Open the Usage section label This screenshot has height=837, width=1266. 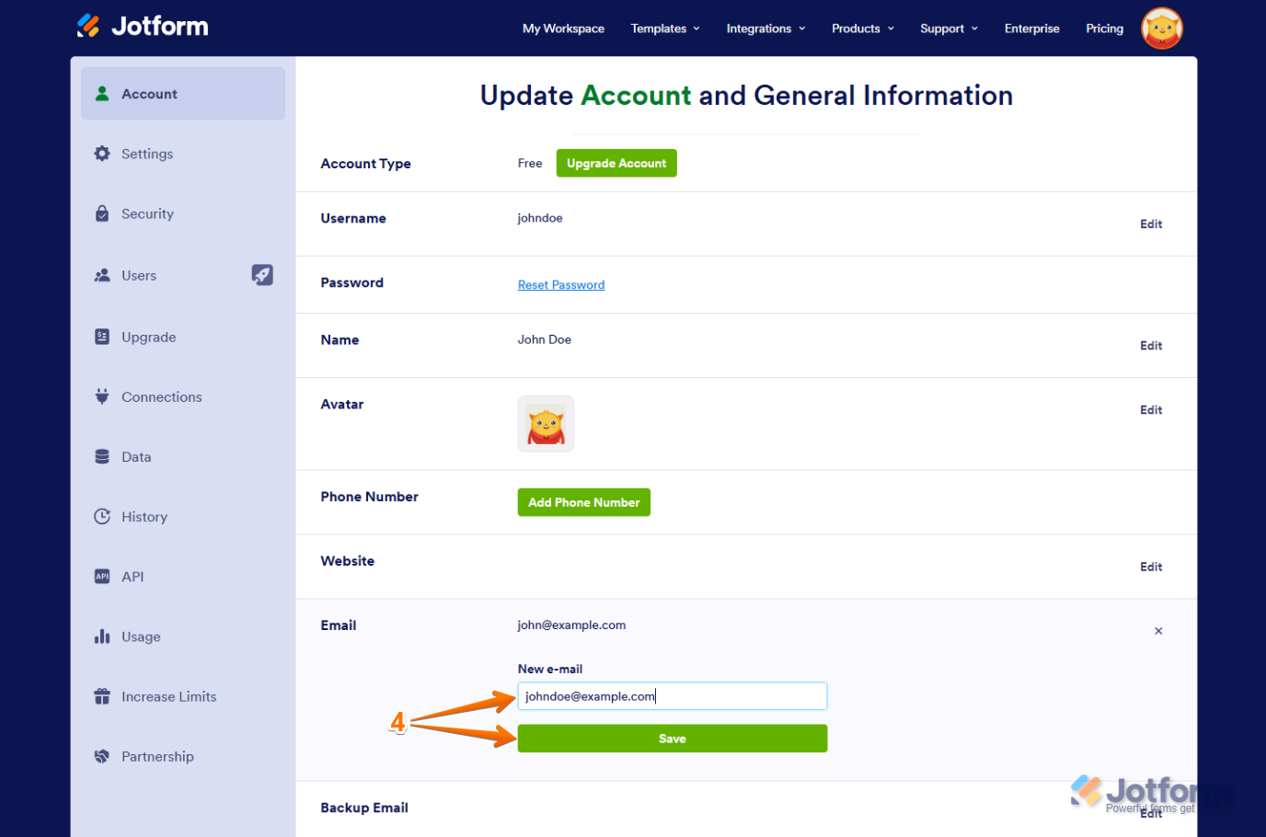click(141, 636)
